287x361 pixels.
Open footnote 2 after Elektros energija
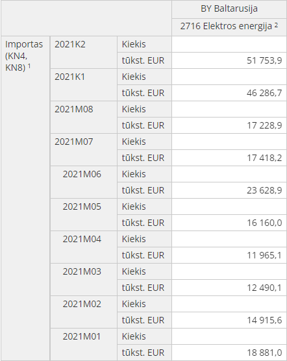click(276, 25)
